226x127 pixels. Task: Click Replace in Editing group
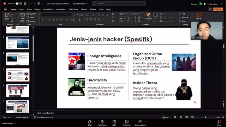(184, 17)
